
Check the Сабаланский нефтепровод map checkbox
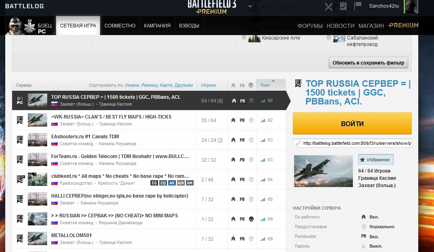[329, 38]
